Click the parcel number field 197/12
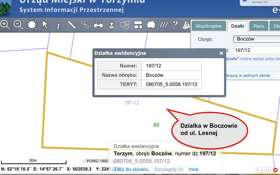The height and width of the screenshot is (175, 280). (x=257, y=50)
